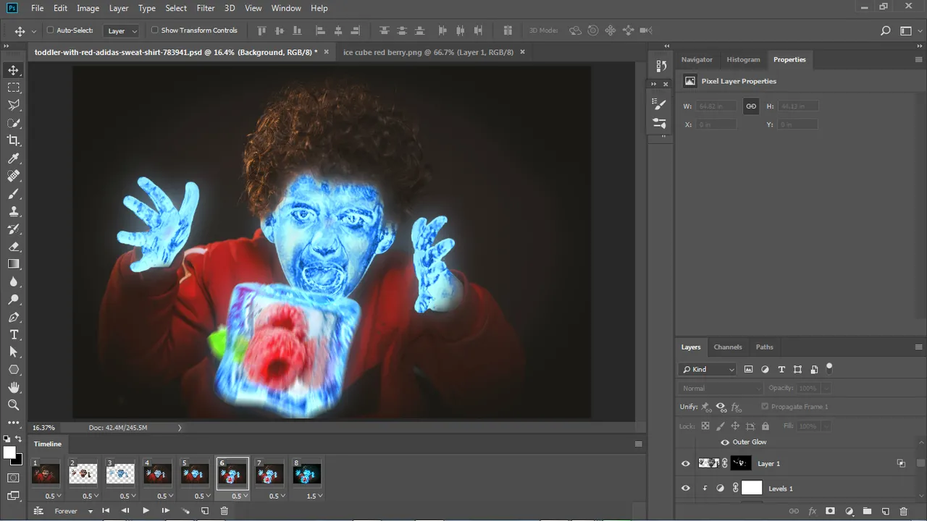Open the Filter menu
927x521 pixels.
point(206,8)
